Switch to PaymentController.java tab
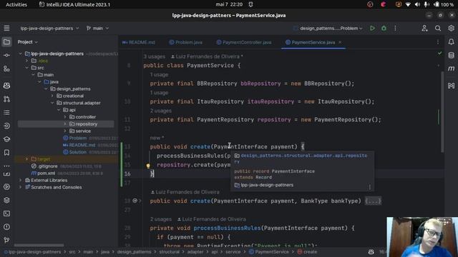Screen dimensions: 458x257 (244, 42)
